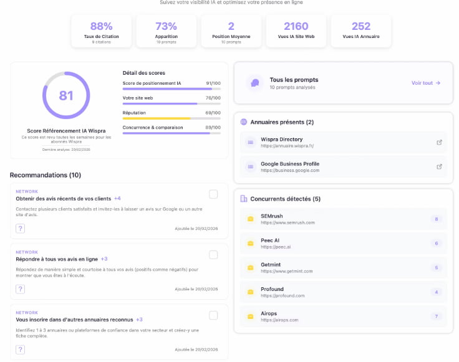Open the Peec AI competitor row

point(344,243)
